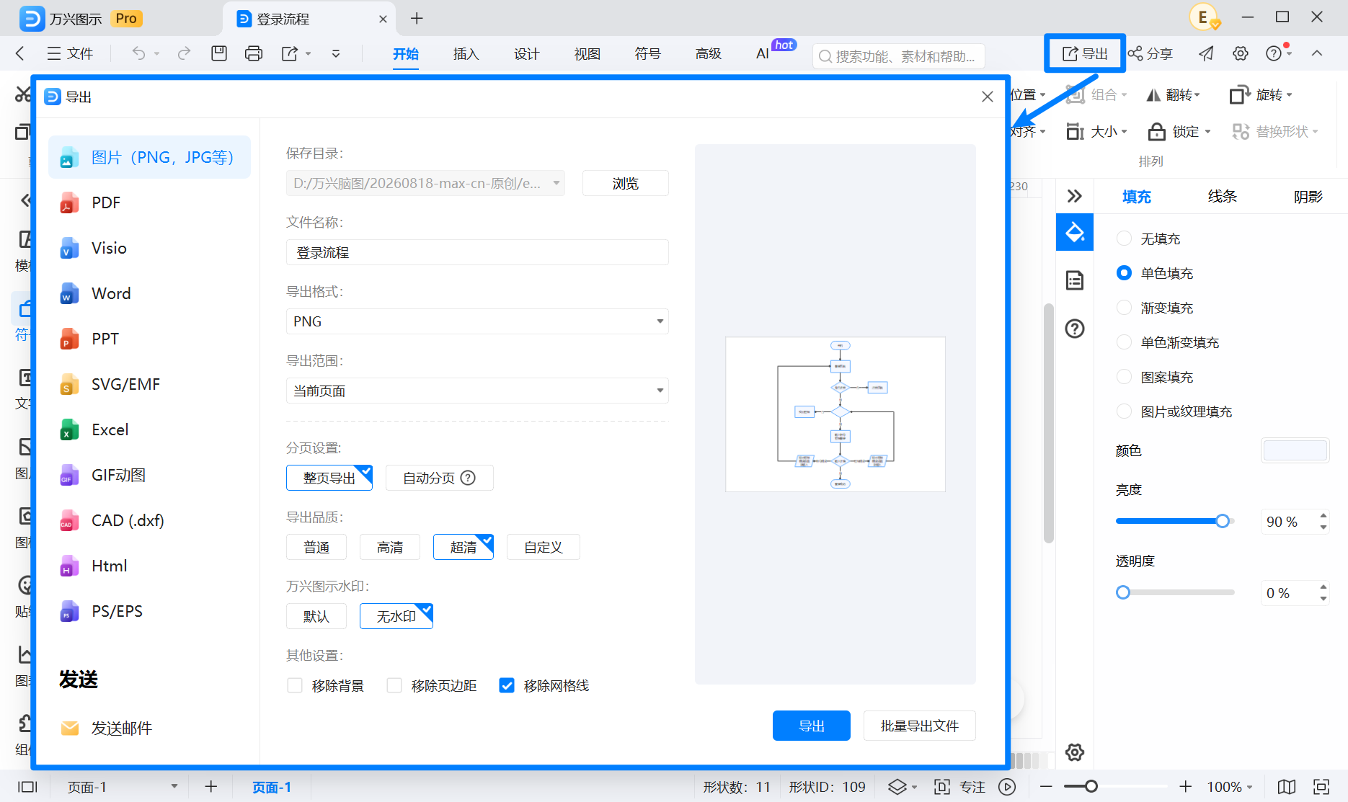
Task: Click the user avatar E icon
Action: pos(1204,17)
